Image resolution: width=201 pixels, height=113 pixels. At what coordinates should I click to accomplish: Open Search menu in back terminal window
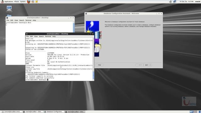(x=22, y=20)
